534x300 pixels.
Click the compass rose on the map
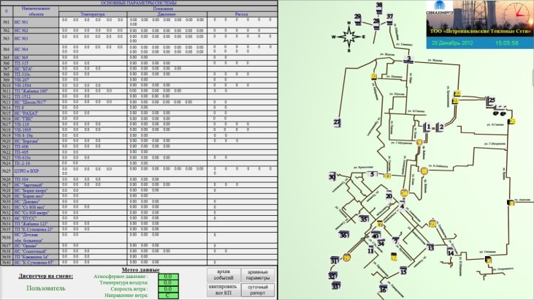click(347, 35)
